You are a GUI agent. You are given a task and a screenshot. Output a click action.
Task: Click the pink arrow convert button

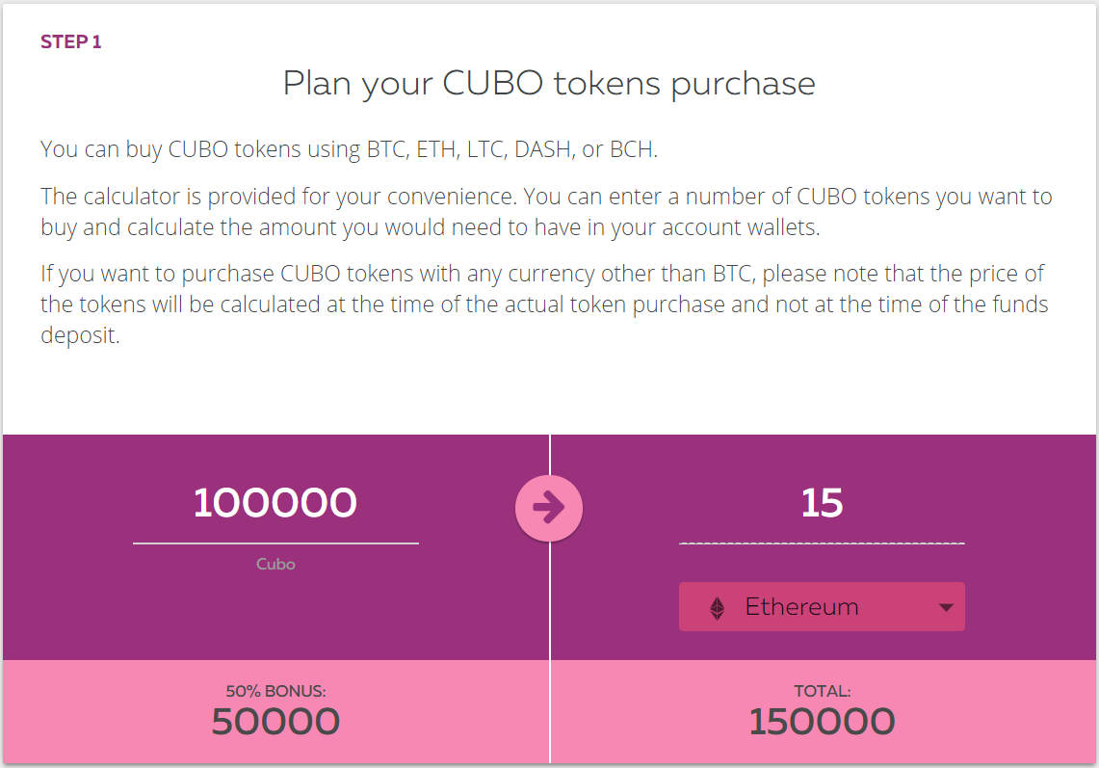pos(549,508)
